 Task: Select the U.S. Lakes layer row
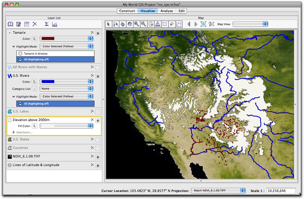(54, 112)
